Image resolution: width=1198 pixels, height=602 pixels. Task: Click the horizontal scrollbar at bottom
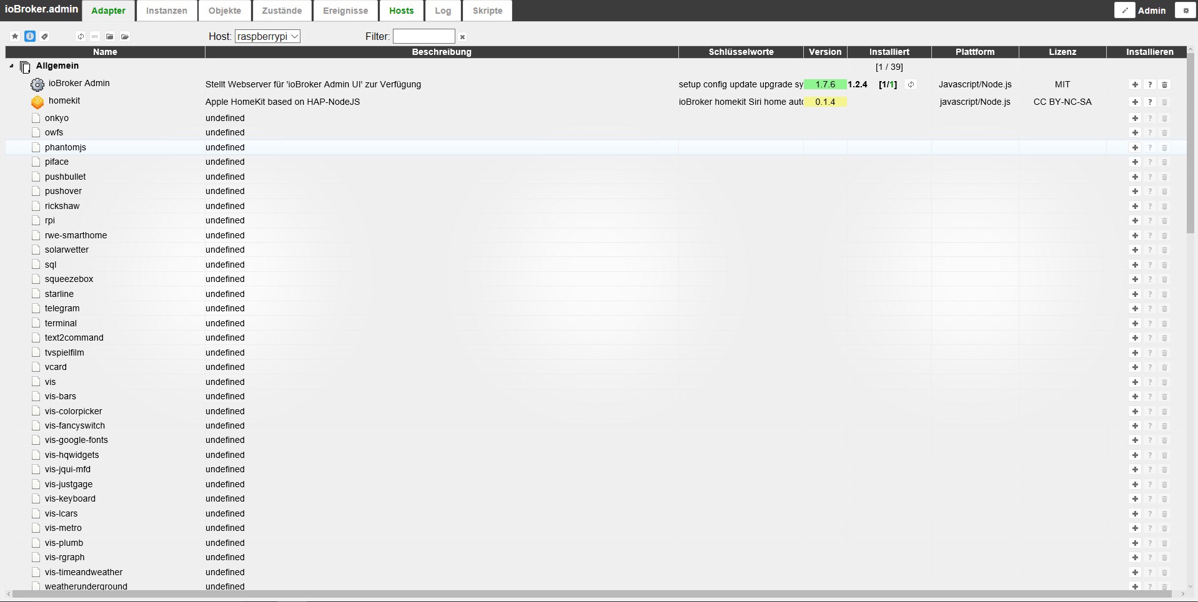[592, 594]
